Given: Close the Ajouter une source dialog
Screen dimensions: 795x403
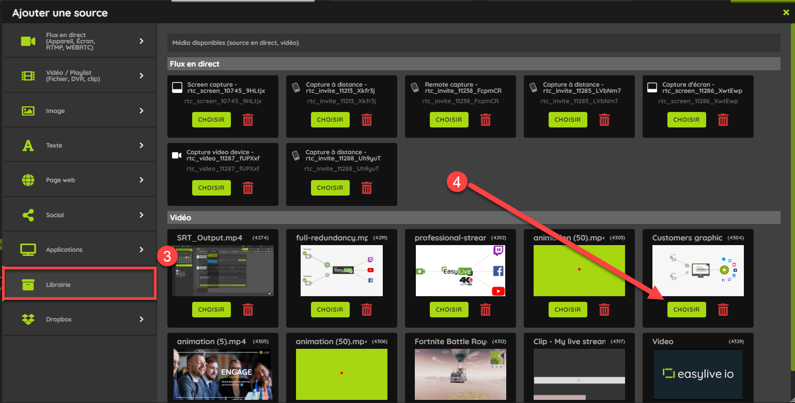Looking at the screenshot, I should tap(786, 12).
